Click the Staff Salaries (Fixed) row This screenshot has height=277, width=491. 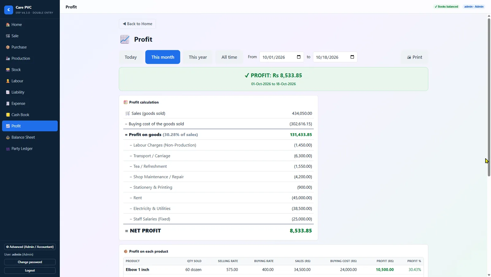(218, 219)
